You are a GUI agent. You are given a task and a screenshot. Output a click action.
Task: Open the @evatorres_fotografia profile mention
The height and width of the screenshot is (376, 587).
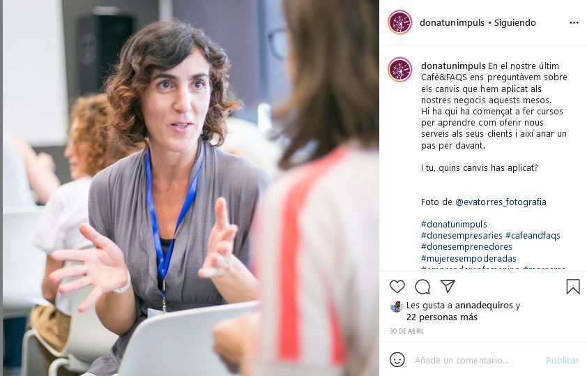pos(501,202)
